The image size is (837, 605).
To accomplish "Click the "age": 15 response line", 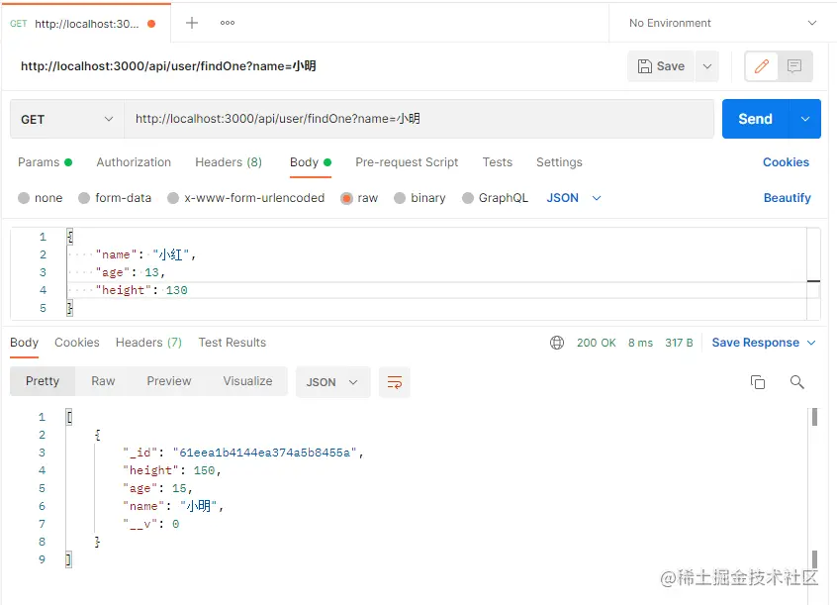I will point(157,488).
